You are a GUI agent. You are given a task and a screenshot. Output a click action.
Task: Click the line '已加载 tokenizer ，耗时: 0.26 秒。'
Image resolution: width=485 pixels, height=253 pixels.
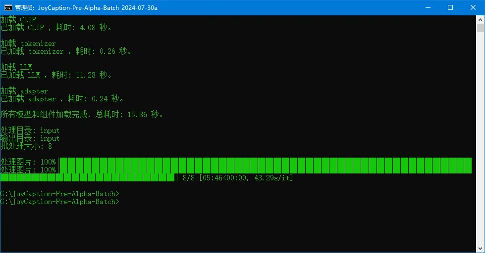click(66, 51)
